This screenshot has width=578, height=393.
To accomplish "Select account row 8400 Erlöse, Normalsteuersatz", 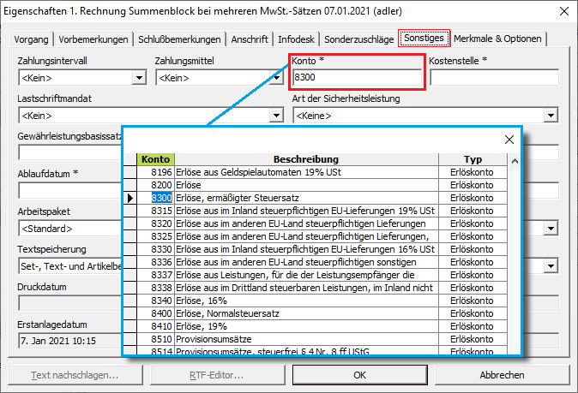I will pos(305,314).
